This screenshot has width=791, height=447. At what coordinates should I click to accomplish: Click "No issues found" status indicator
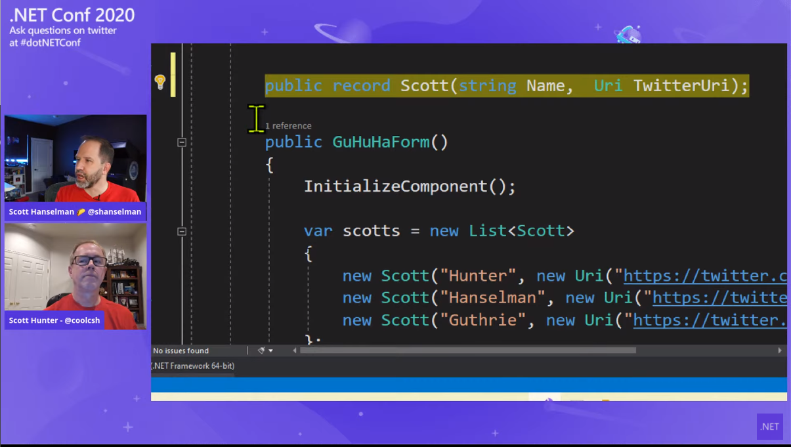click(181, 351)
